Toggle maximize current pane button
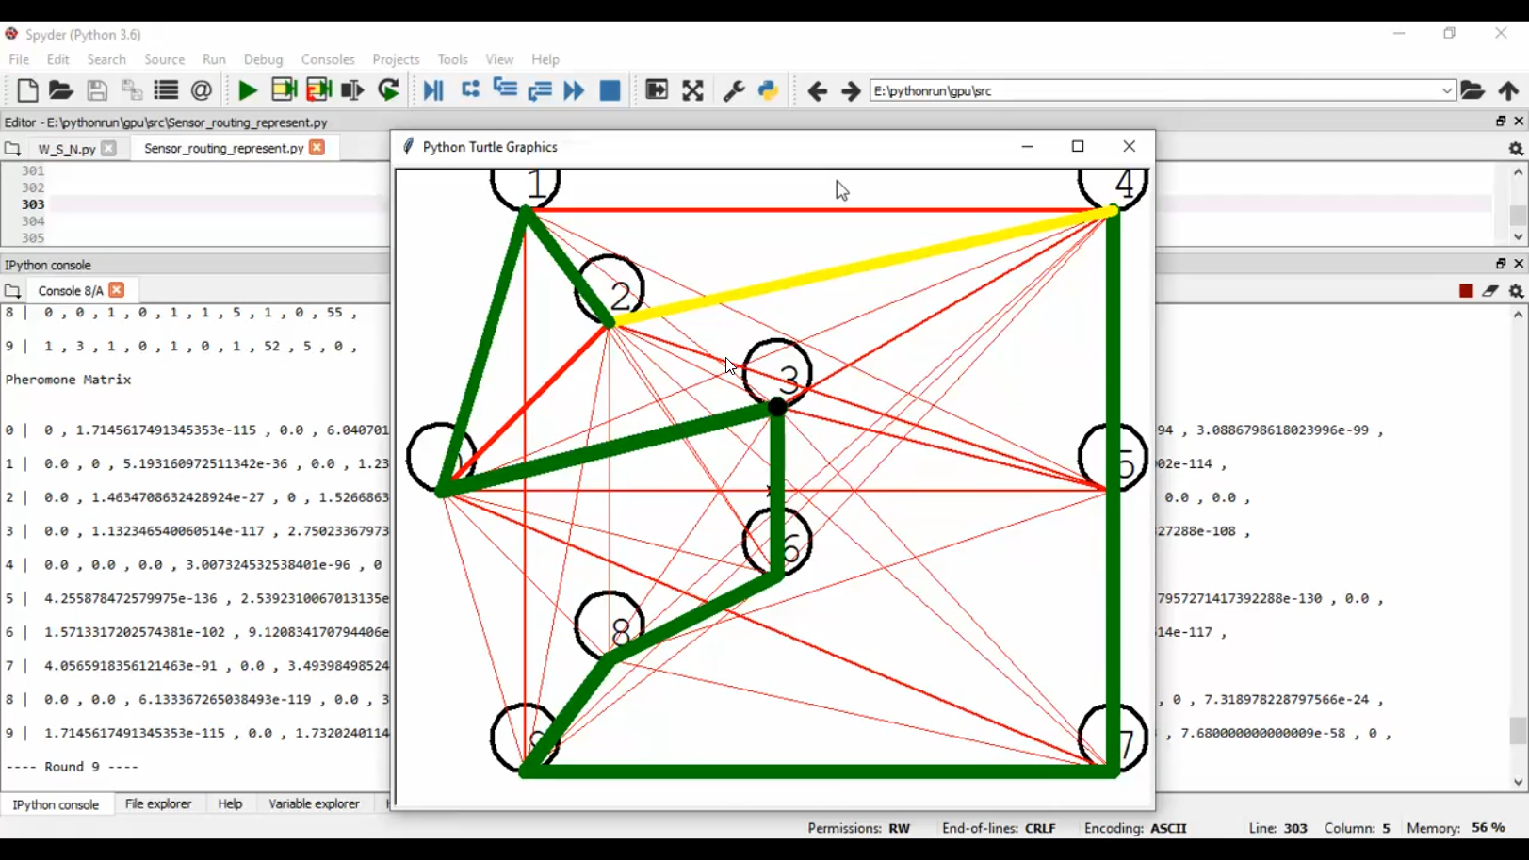The height and width of the screenshot is (860, 1529). [657, 90]
